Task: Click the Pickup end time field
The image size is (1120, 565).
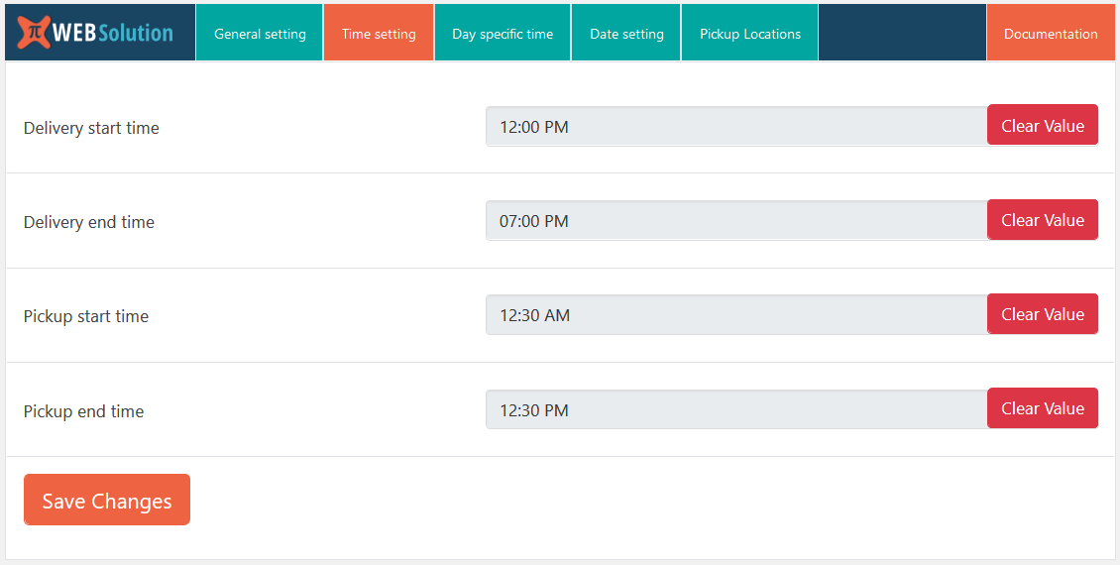Action: 735,410
